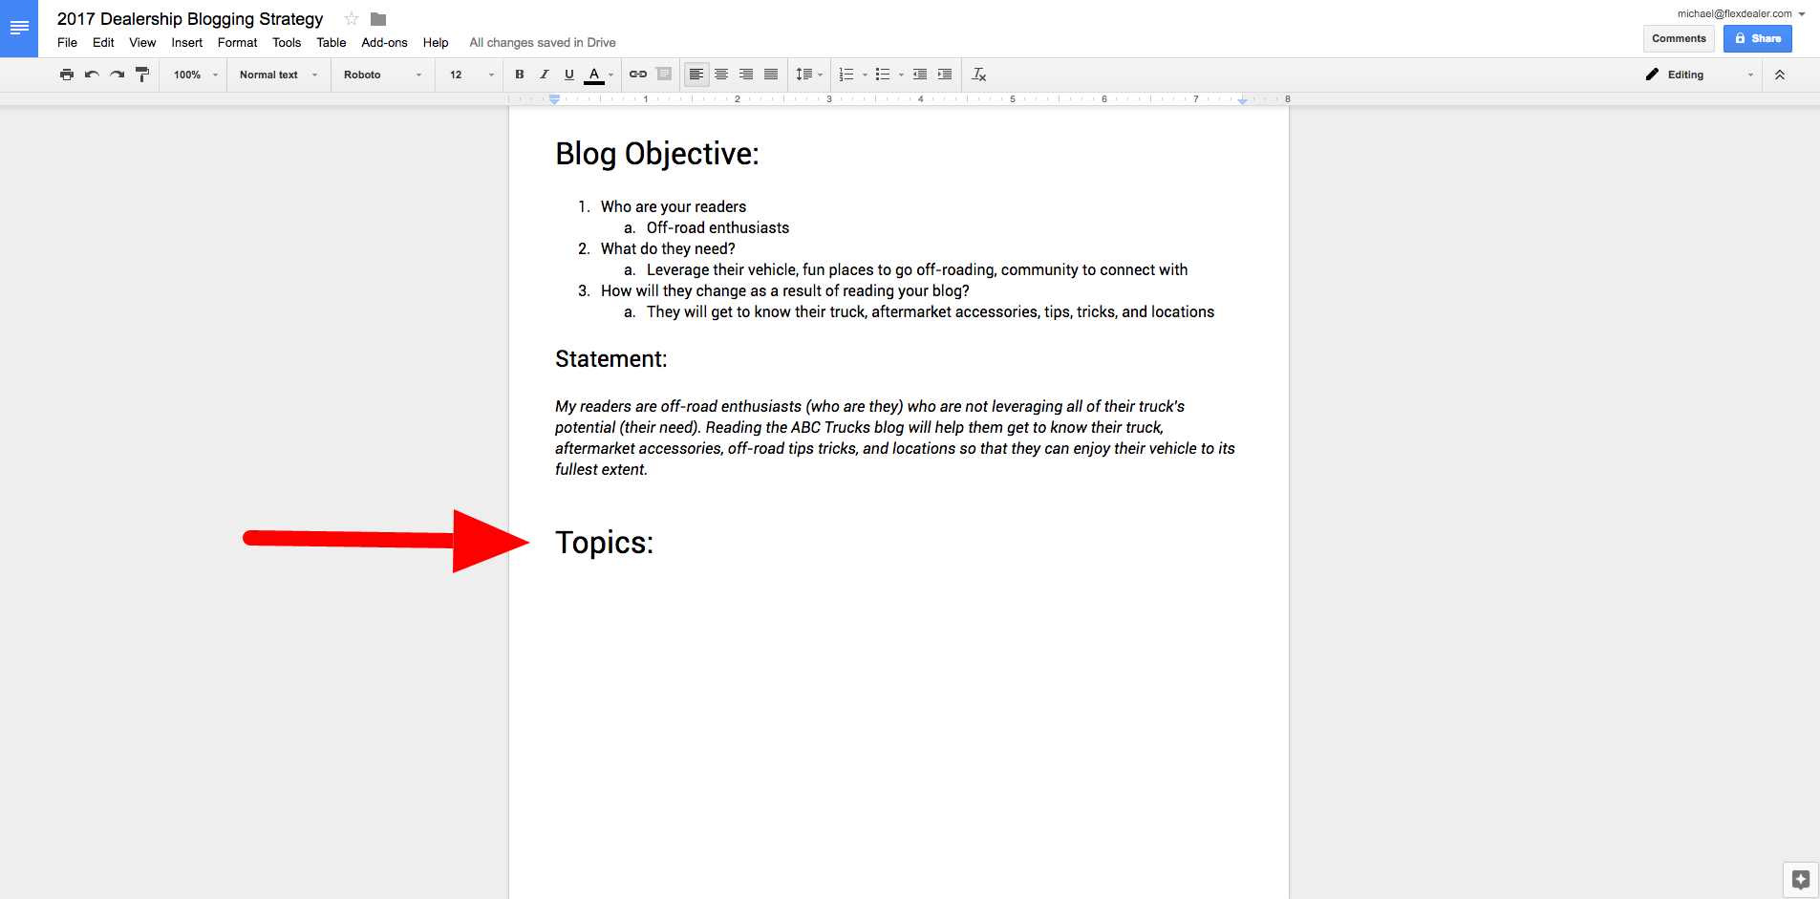Image resolution: width=1820 pixels, height=899 pixels.
Task: Select the paint format tool
Action: point(142,75)
